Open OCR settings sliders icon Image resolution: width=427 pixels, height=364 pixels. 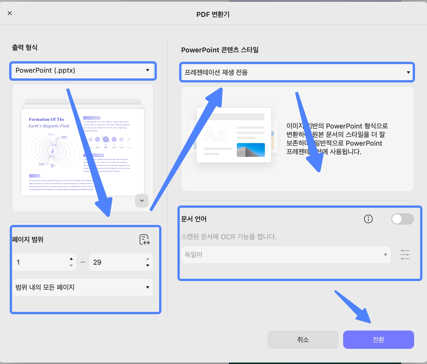pos(405,255)
